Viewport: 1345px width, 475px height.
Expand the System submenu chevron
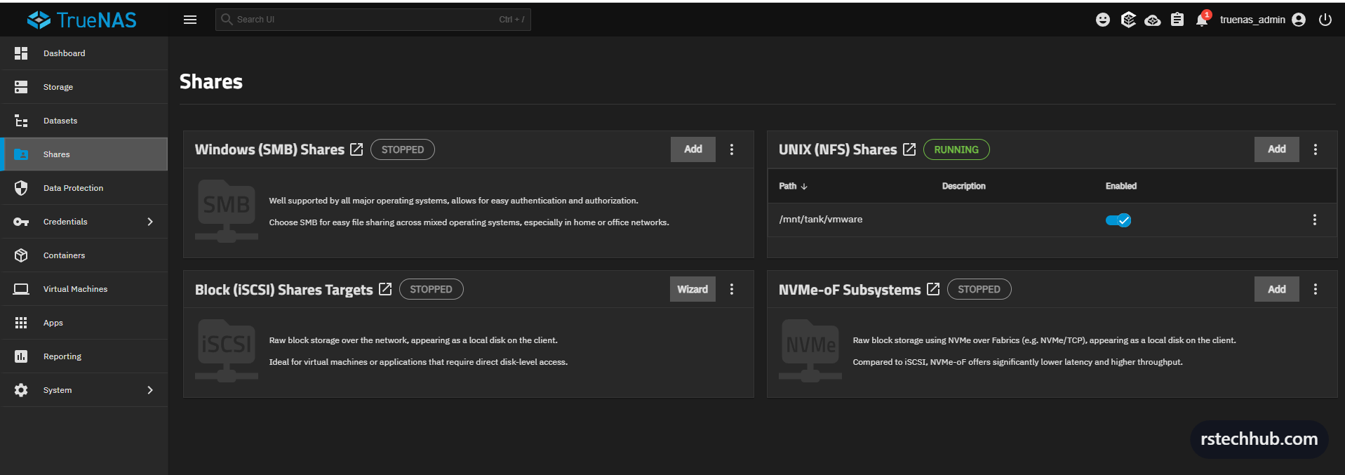(x=149, y=390)
